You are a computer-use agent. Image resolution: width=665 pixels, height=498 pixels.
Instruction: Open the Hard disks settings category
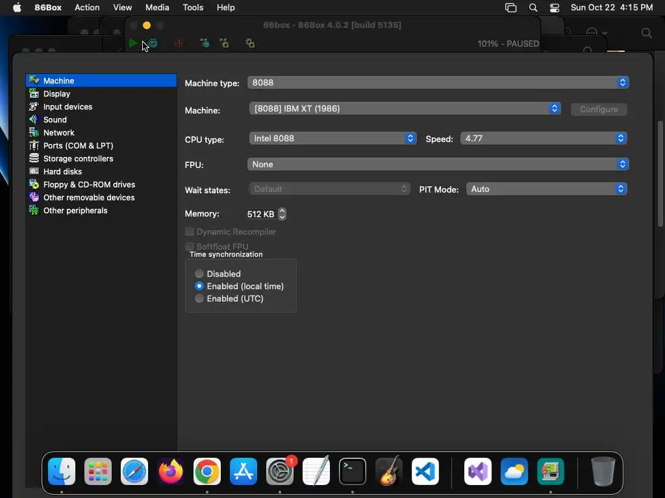pos(101,171)
